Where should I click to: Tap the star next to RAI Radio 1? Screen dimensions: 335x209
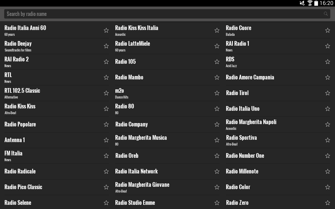[328, 46]
